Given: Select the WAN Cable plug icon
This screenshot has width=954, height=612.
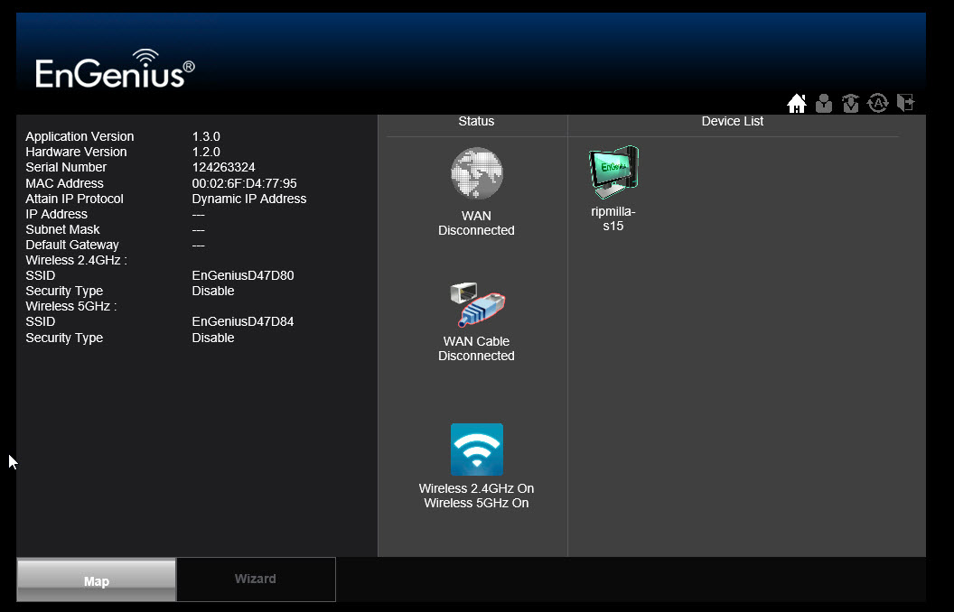Looking at the screenshot, I should [x=476, y=304].
